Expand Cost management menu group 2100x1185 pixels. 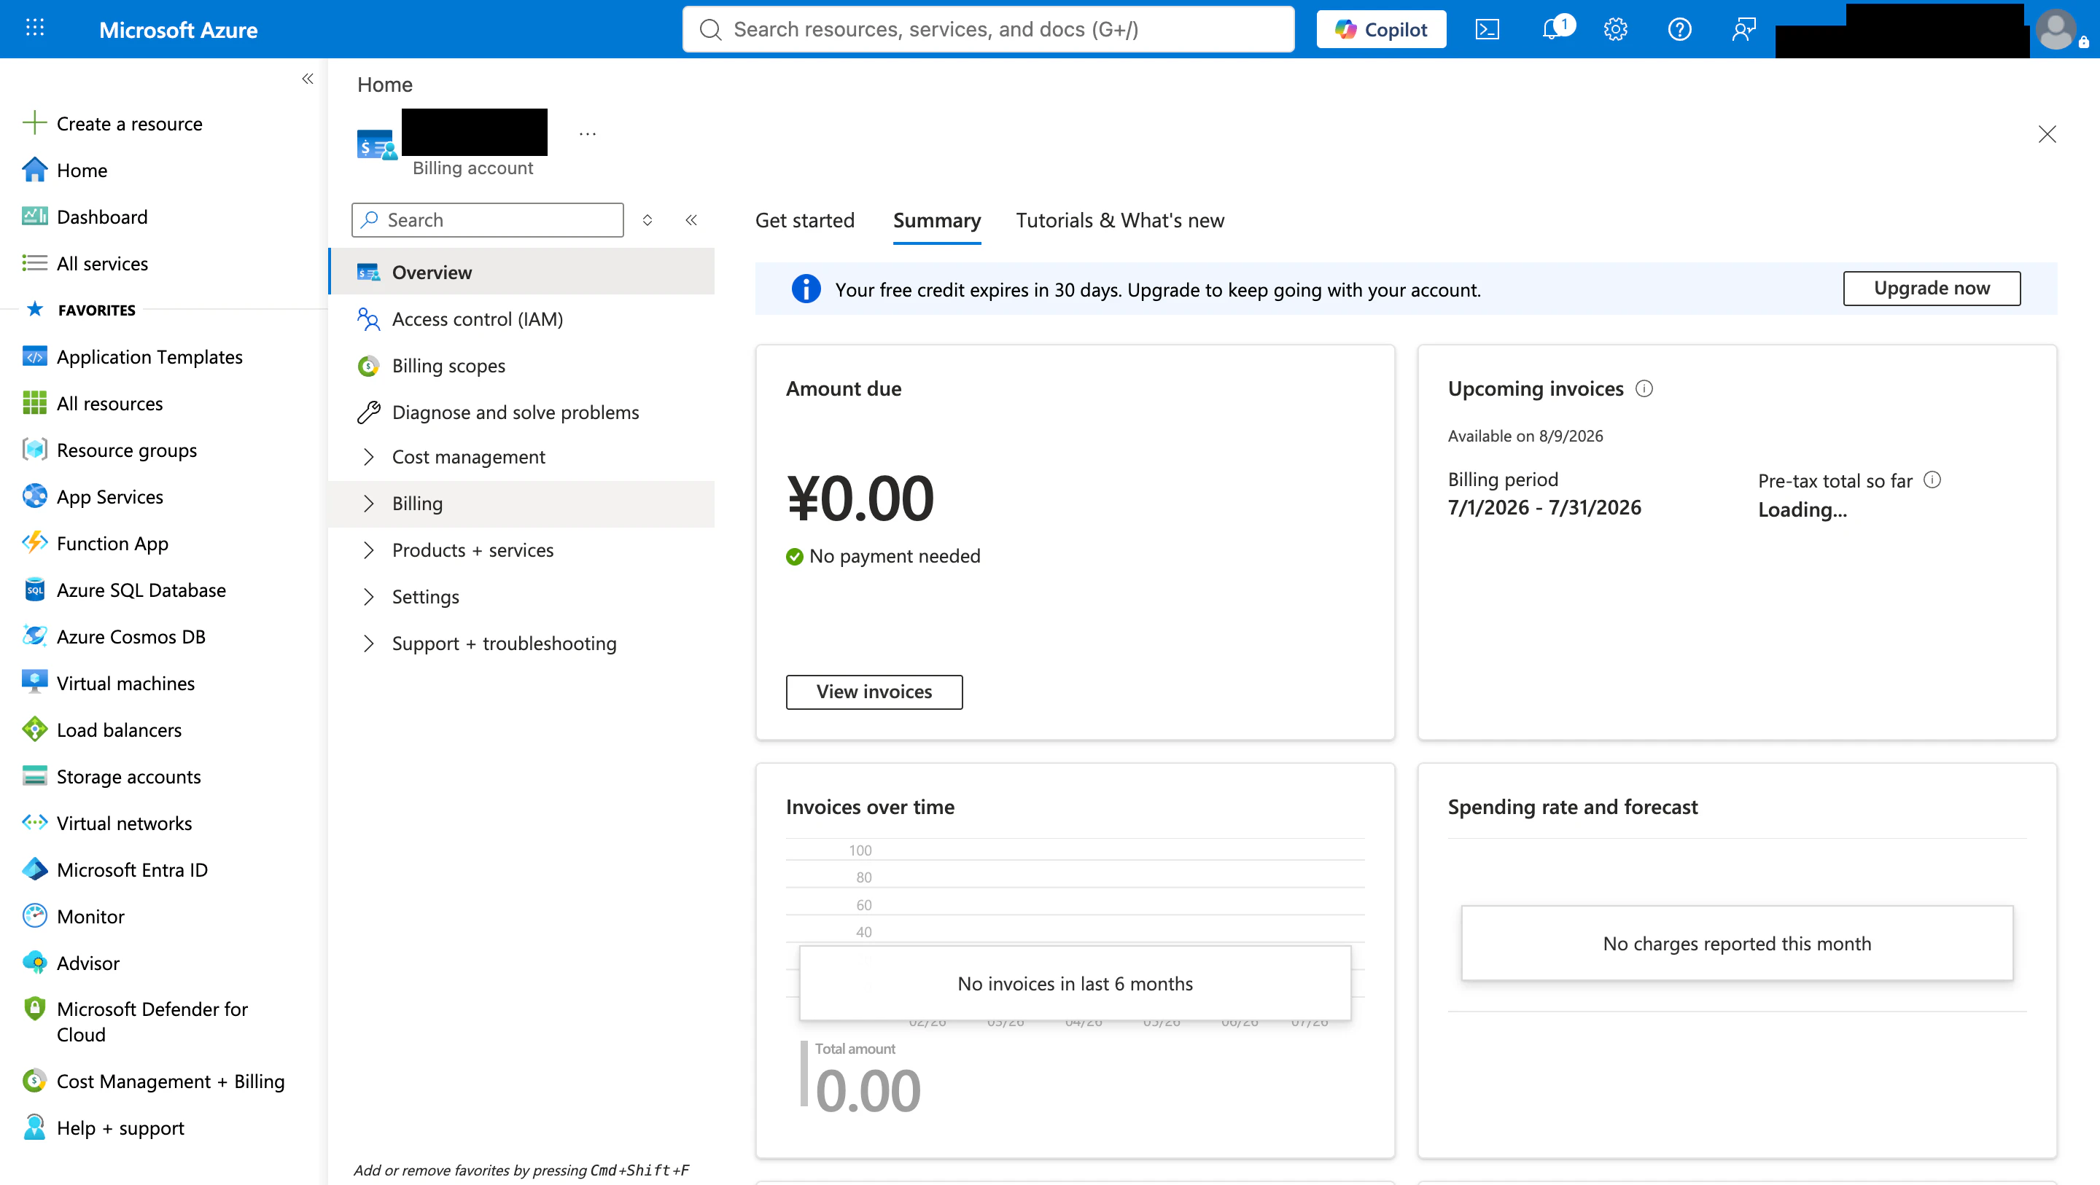tap(522, 456)
